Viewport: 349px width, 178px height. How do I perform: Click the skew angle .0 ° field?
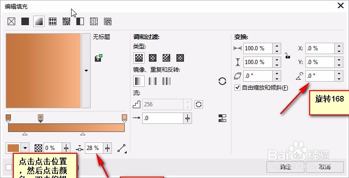pyautogui.click(x=258, y=76)
